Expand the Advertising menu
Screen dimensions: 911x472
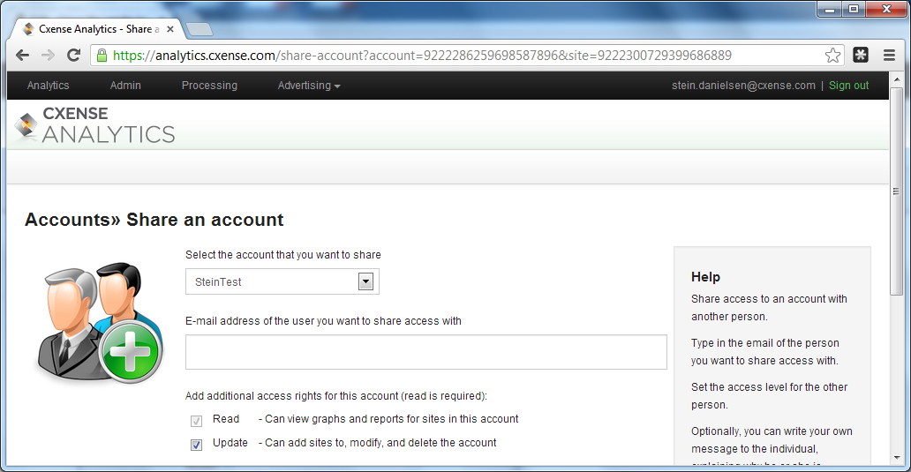(308, 86)
